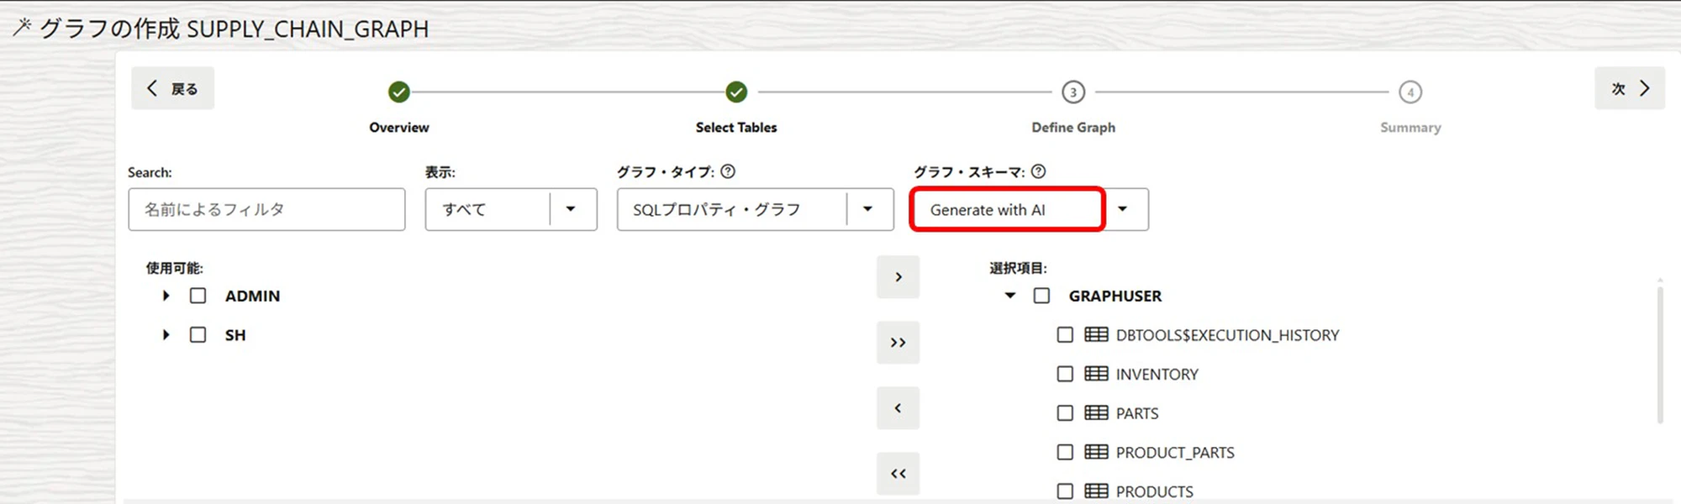Select the PARTS table row text
This screenshot has width=1681, height=504.
(1137, 413)
